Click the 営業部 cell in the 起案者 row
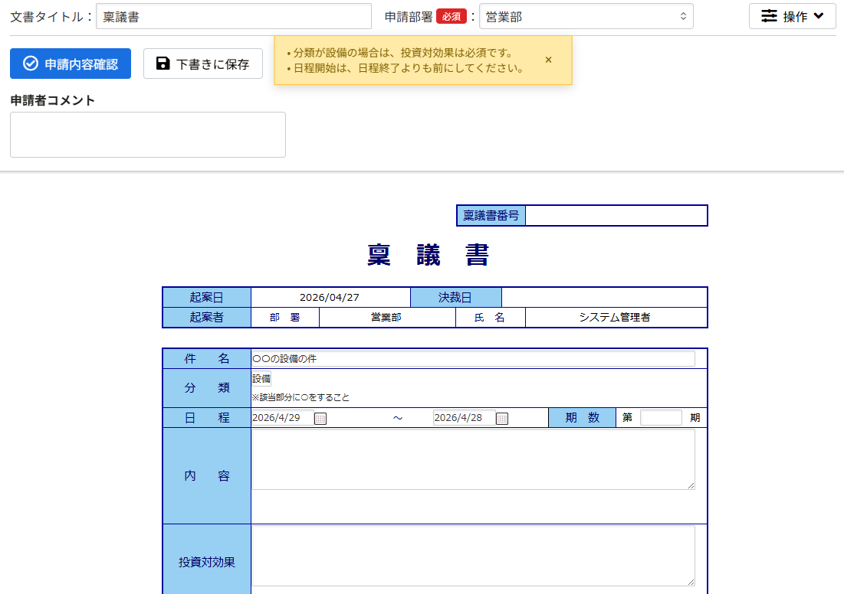Screen dimensions: 844x594 pyautogui.click(x=386, y=317)
